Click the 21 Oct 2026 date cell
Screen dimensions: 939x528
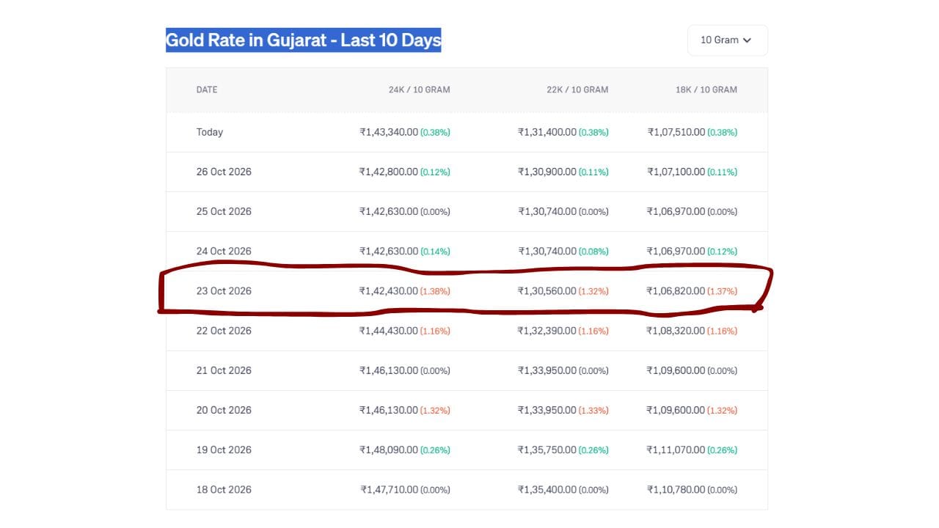click(224, 370)
